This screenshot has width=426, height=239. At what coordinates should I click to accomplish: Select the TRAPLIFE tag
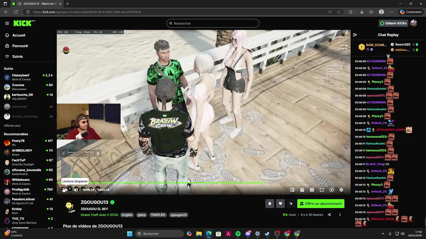[x=158, y=215]
